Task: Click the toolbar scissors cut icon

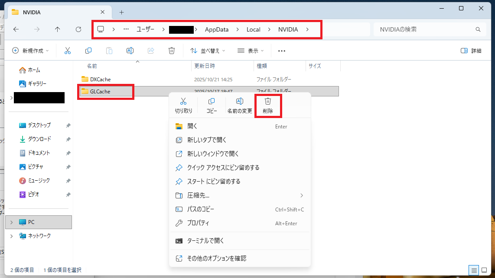Action: coord(68,51)
